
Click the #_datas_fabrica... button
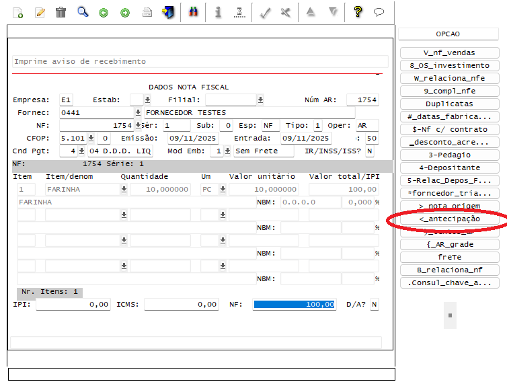tap(449, 116)
